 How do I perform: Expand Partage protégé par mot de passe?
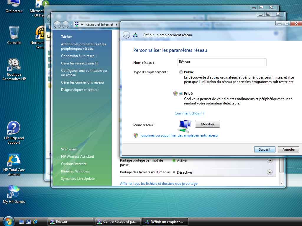point(269,161)
